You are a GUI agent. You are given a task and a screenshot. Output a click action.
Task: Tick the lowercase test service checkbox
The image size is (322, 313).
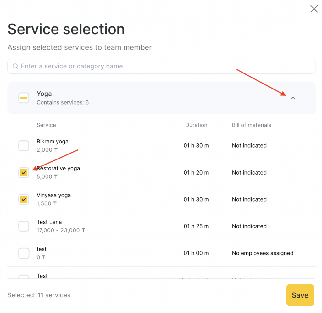[x=24, y=253]
